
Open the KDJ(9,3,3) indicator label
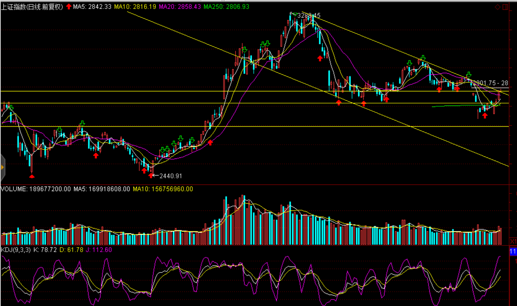coord(16,250)
